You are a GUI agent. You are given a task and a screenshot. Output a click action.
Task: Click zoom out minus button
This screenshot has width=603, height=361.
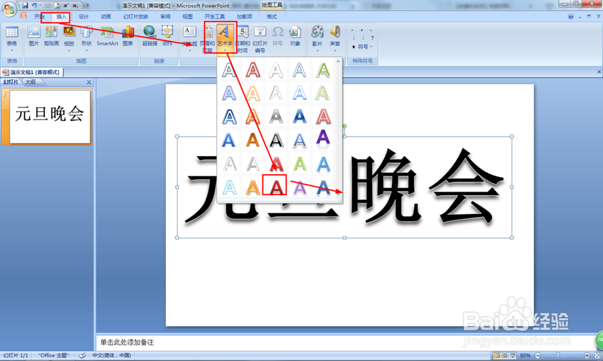(538, 356)
